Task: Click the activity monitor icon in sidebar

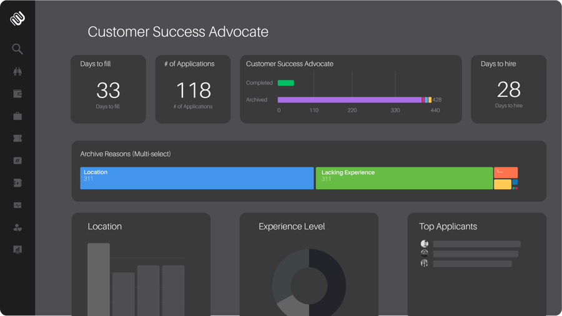Action: [17, 205]
